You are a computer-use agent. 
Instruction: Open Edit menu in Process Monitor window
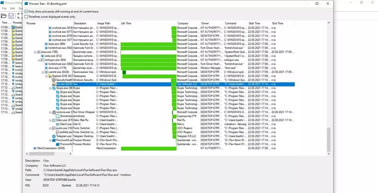click(x=12, y=8)
